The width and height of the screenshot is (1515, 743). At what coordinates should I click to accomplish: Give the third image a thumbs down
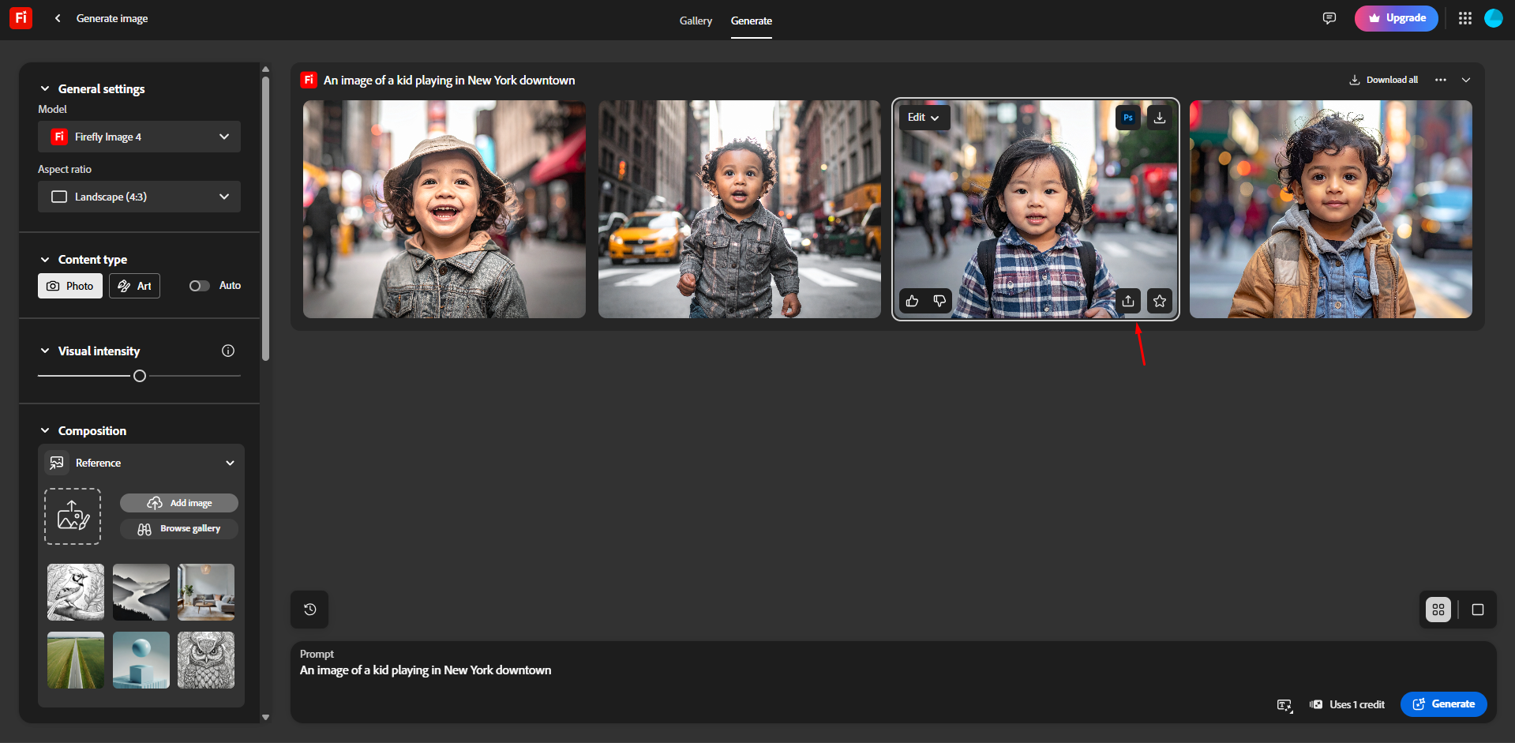(939, 301)
